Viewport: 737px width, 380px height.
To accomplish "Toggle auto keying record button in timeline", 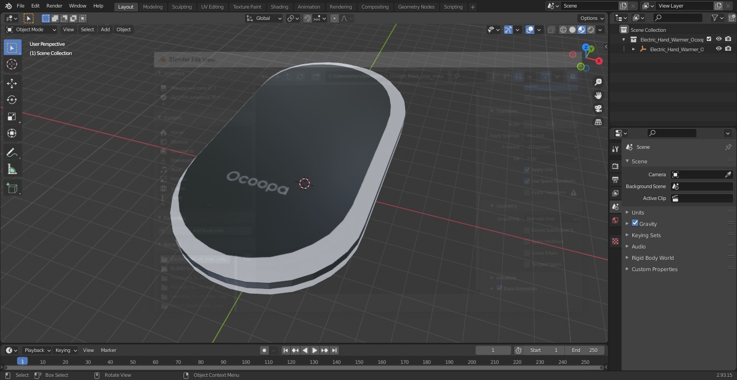I will 264,350.
